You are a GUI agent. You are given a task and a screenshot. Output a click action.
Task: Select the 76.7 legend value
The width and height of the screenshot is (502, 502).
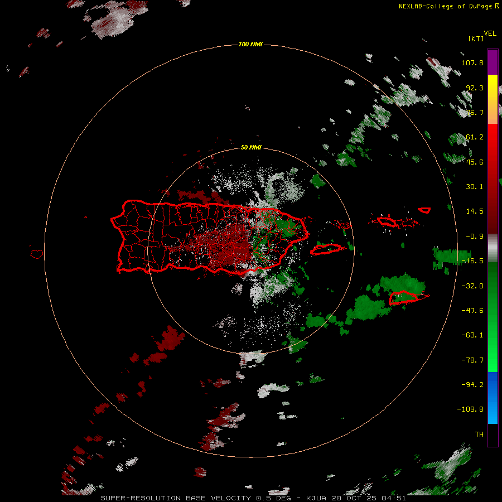pyautogui.click(x=475, y=112)
